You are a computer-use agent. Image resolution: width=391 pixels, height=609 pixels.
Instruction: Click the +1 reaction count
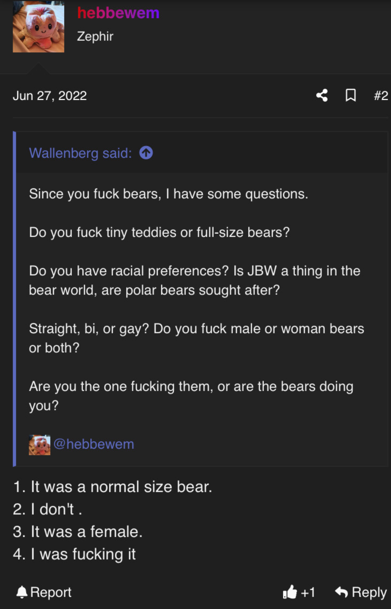tap(308, 593)
